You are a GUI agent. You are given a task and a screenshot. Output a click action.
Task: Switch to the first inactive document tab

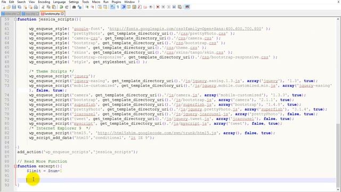(10, 14)
